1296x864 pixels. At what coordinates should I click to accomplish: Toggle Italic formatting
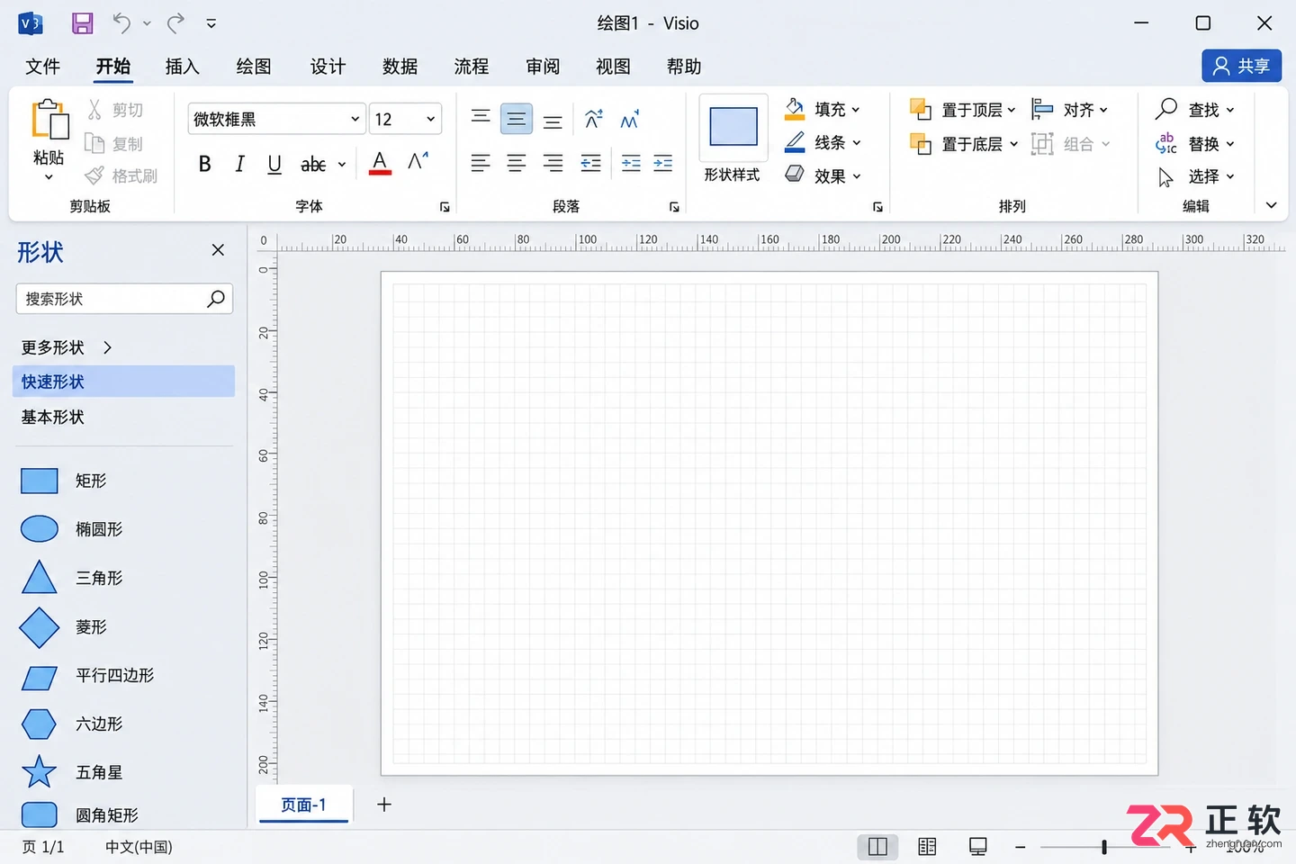pos(239,164)
